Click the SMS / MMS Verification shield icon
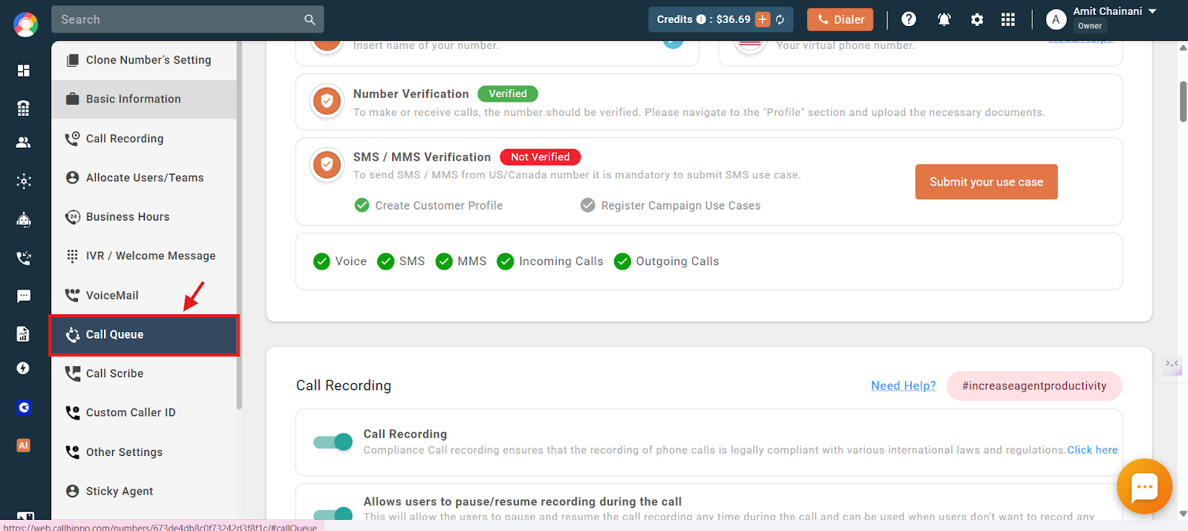This screenshot has height=531, width=1188. point(327,165)
